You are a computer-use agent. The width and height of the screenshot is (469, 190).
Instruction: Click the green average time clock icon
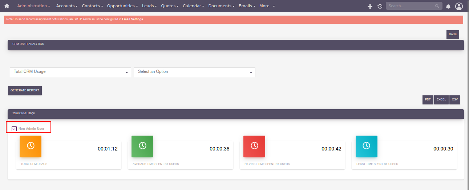click(x=142, y=146)
